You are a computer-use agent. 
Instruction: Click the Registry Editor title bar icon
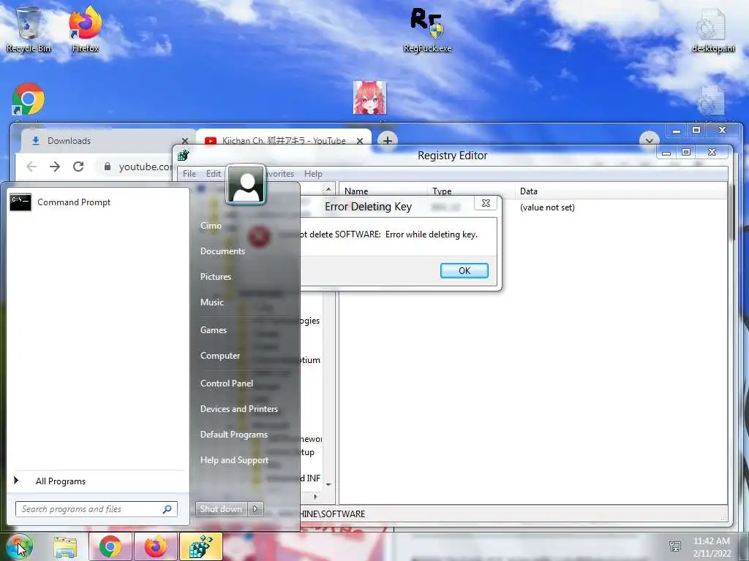(184, 155)
